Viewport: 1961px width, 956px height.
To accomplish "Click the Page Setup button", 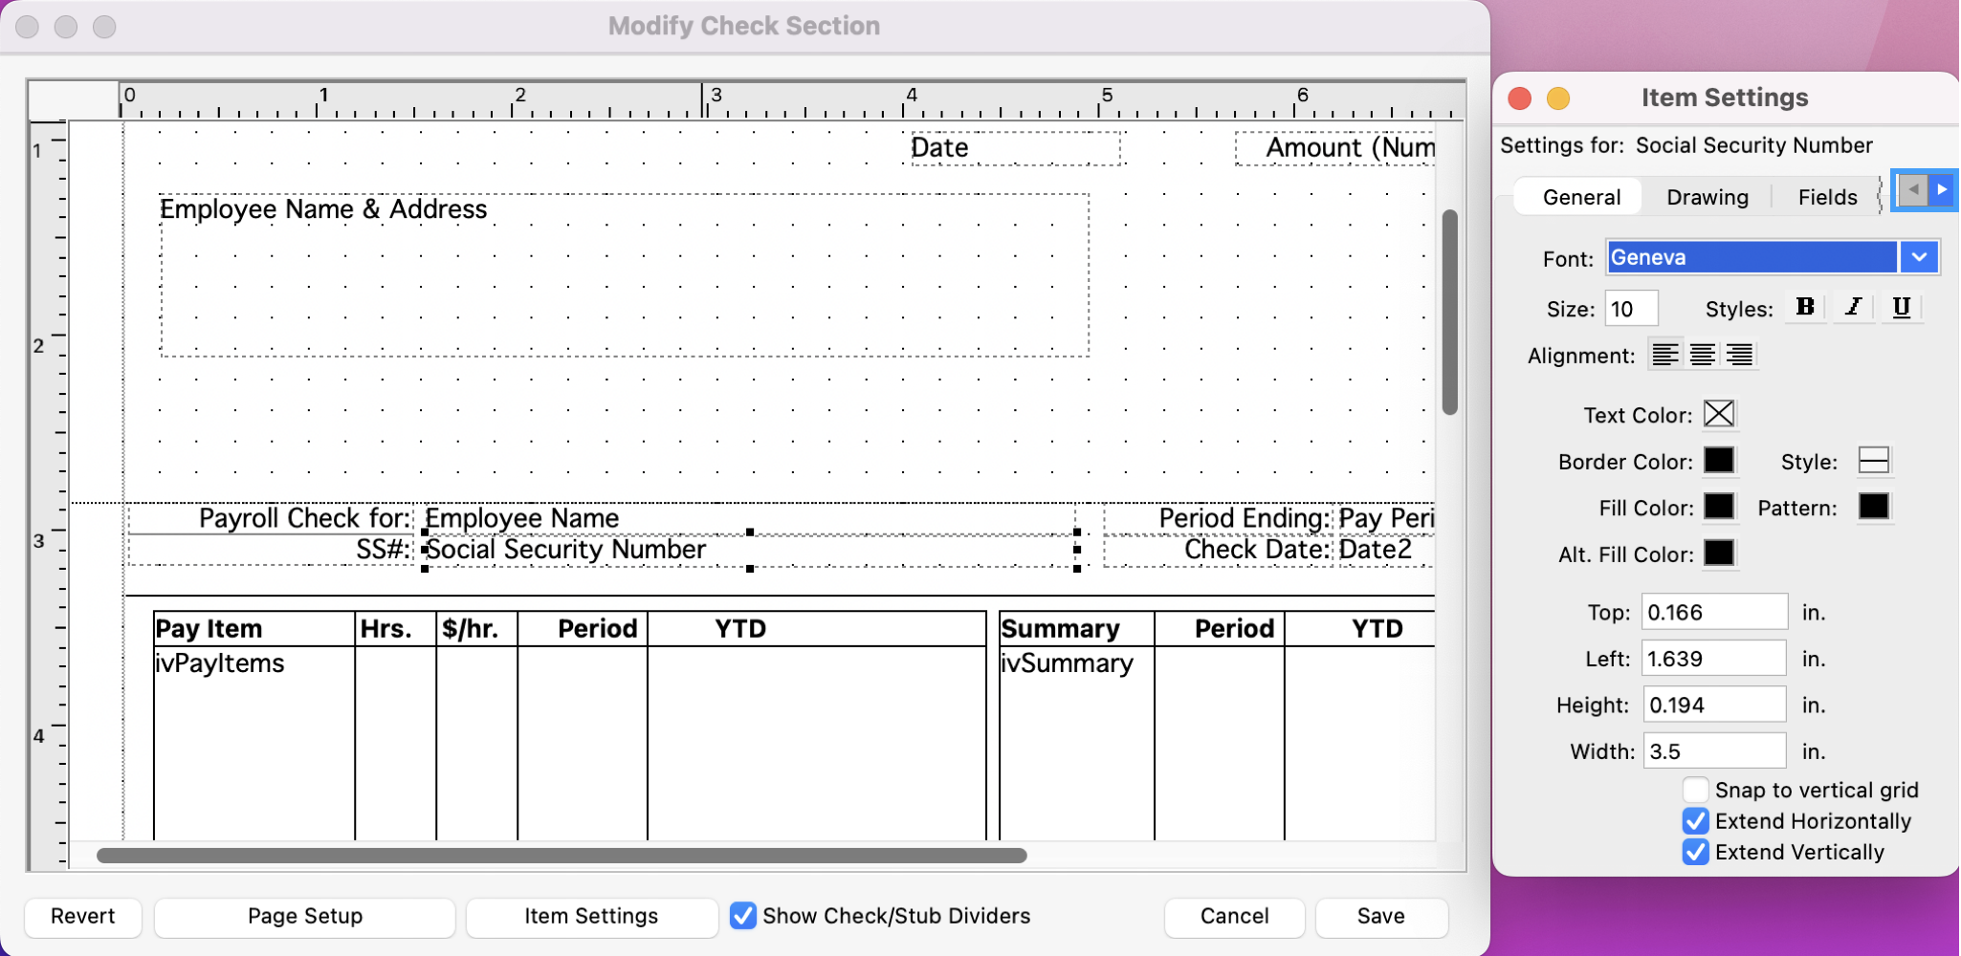I will coord(304,916).
